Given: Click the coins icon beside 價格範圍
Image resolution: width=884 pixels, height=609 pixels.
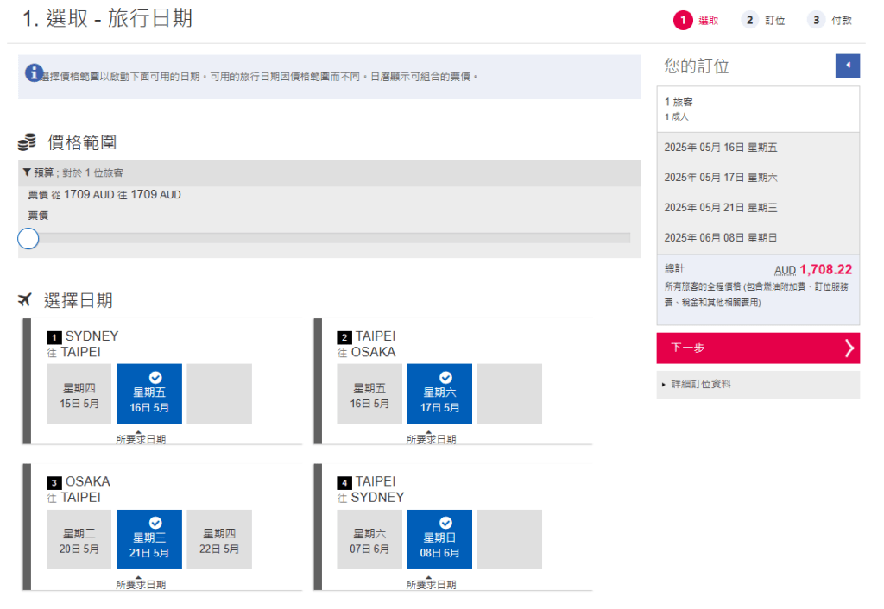Looking at the screenshot, I should pyautogui.click(x=27, y=142).
